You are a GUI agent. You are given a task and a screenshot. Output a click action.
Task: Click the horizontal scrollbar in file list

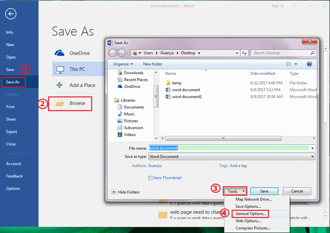(x=223, y=138)
